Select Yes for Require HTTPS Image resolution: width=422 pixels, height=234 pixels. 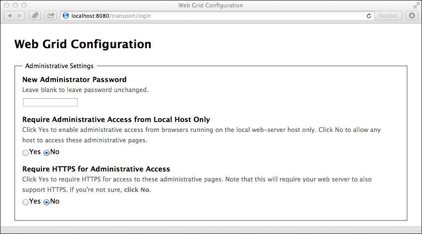pos(26,202)
